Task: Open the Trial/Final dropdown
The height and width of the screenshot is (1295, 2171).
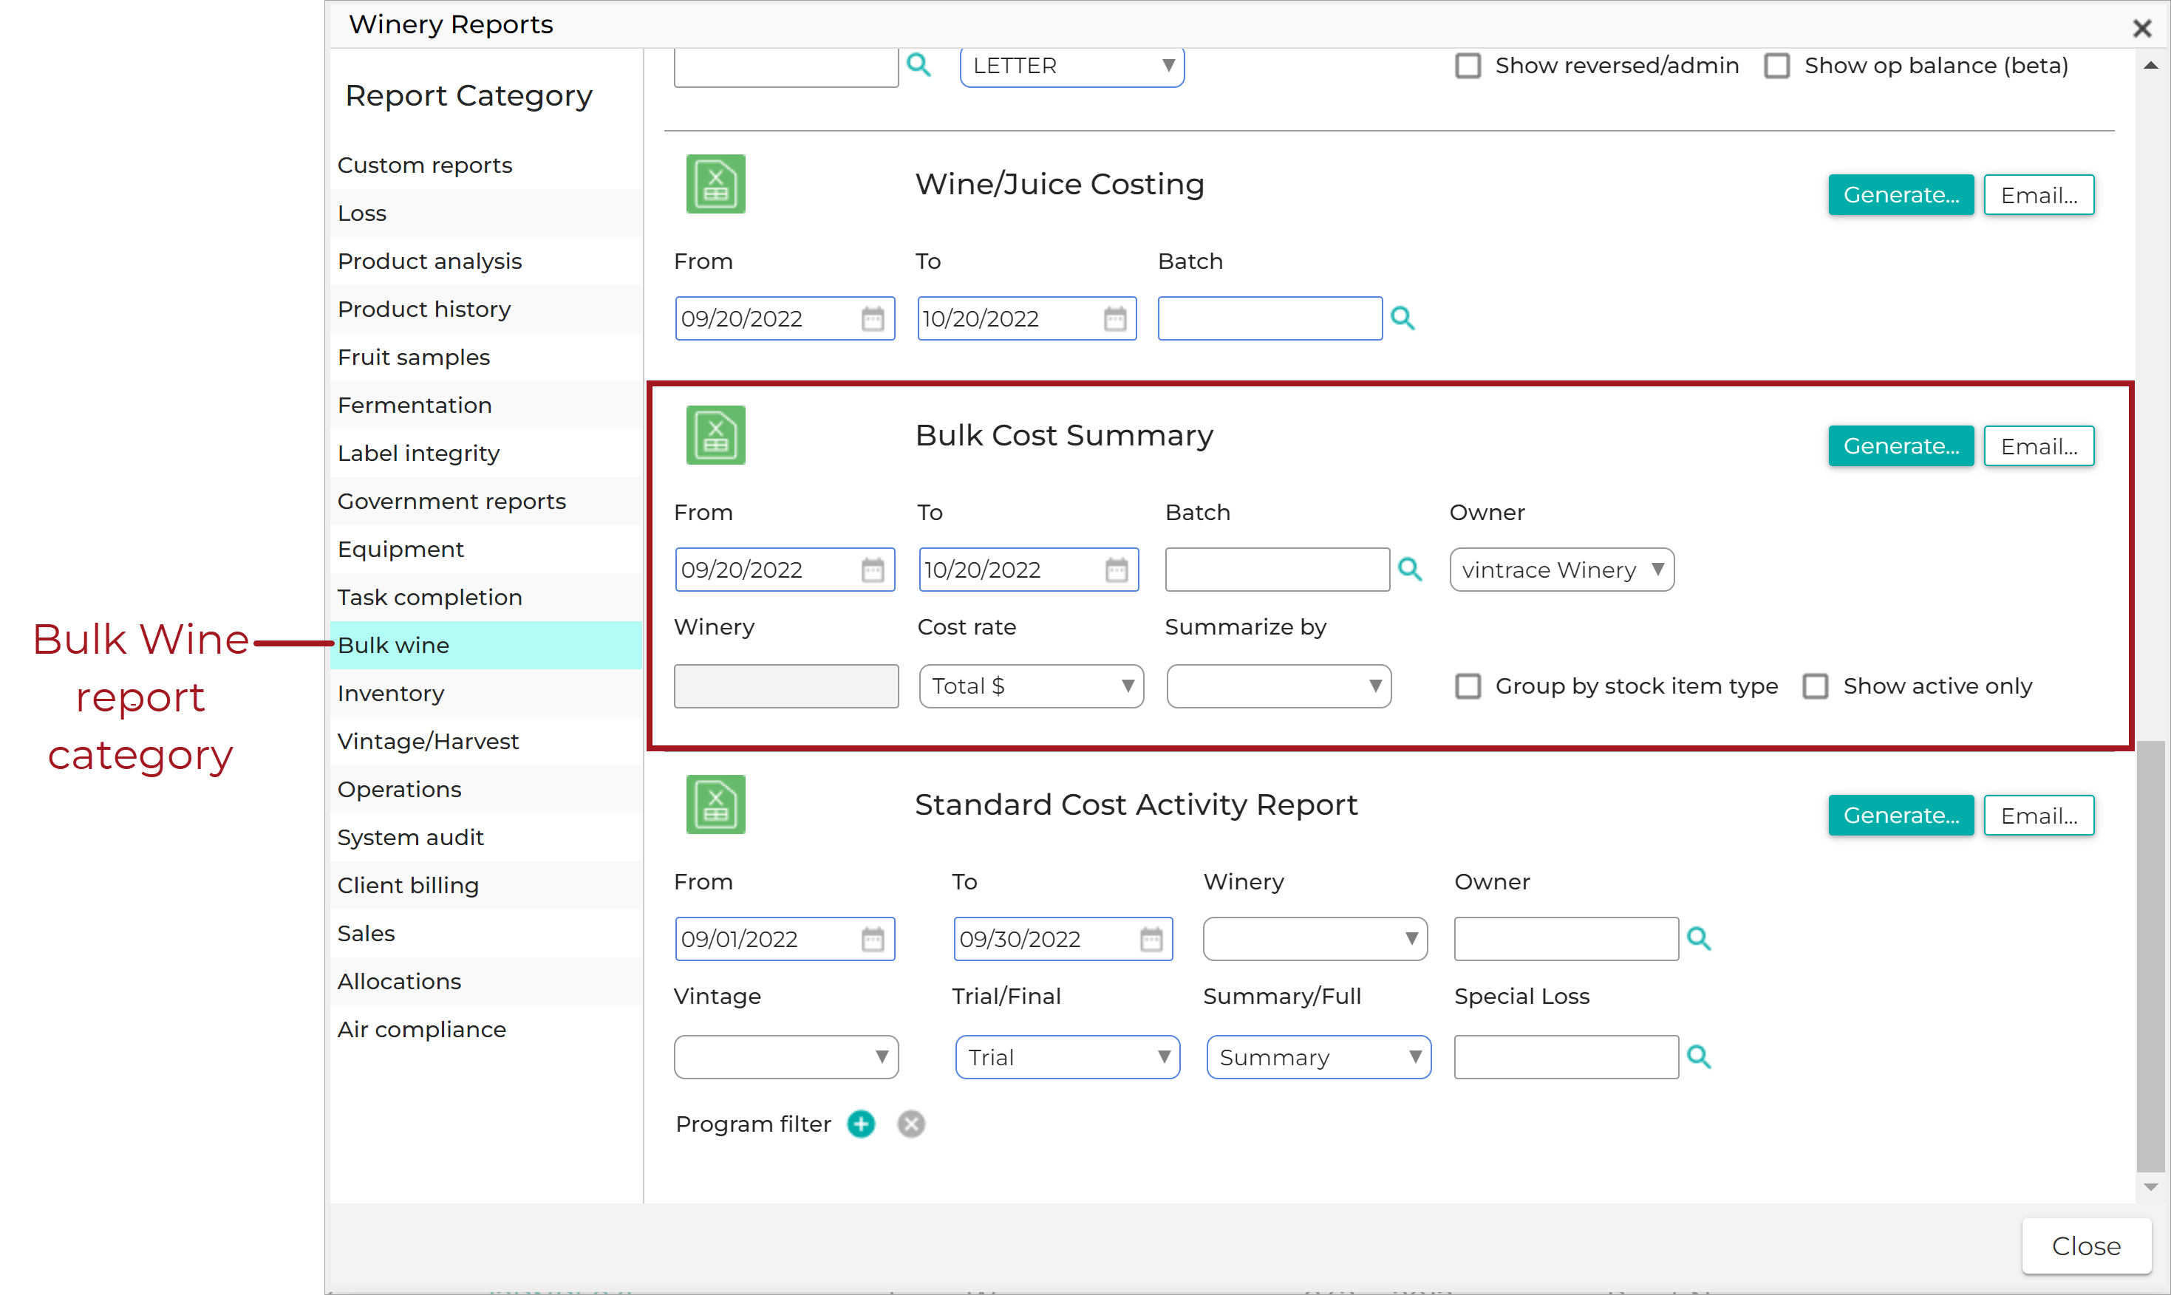Action: 1068,1057
